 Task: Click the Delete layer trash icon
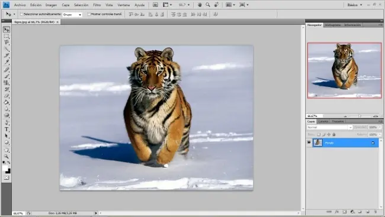click(376, 212)
